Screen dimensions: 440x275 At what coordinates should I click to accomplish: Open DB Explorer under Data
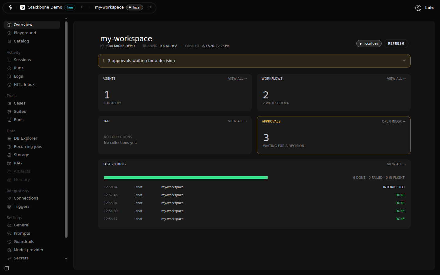(x=32, y=138)
